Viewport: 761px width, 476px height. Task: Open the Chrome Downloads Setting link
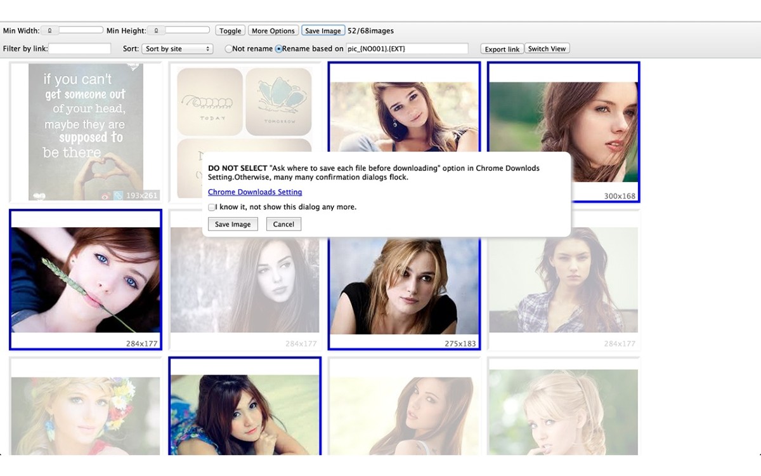point(255,192)
